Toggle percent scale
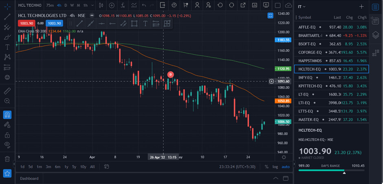383x184 pixels. pyautogui.click(x=266, y=167)
